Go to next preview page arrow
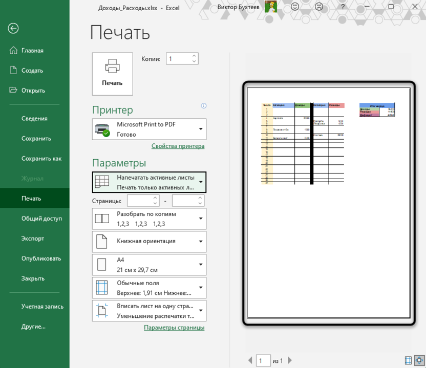The height and width of the screenshot is (368, 426). click(x=290, y=361)
